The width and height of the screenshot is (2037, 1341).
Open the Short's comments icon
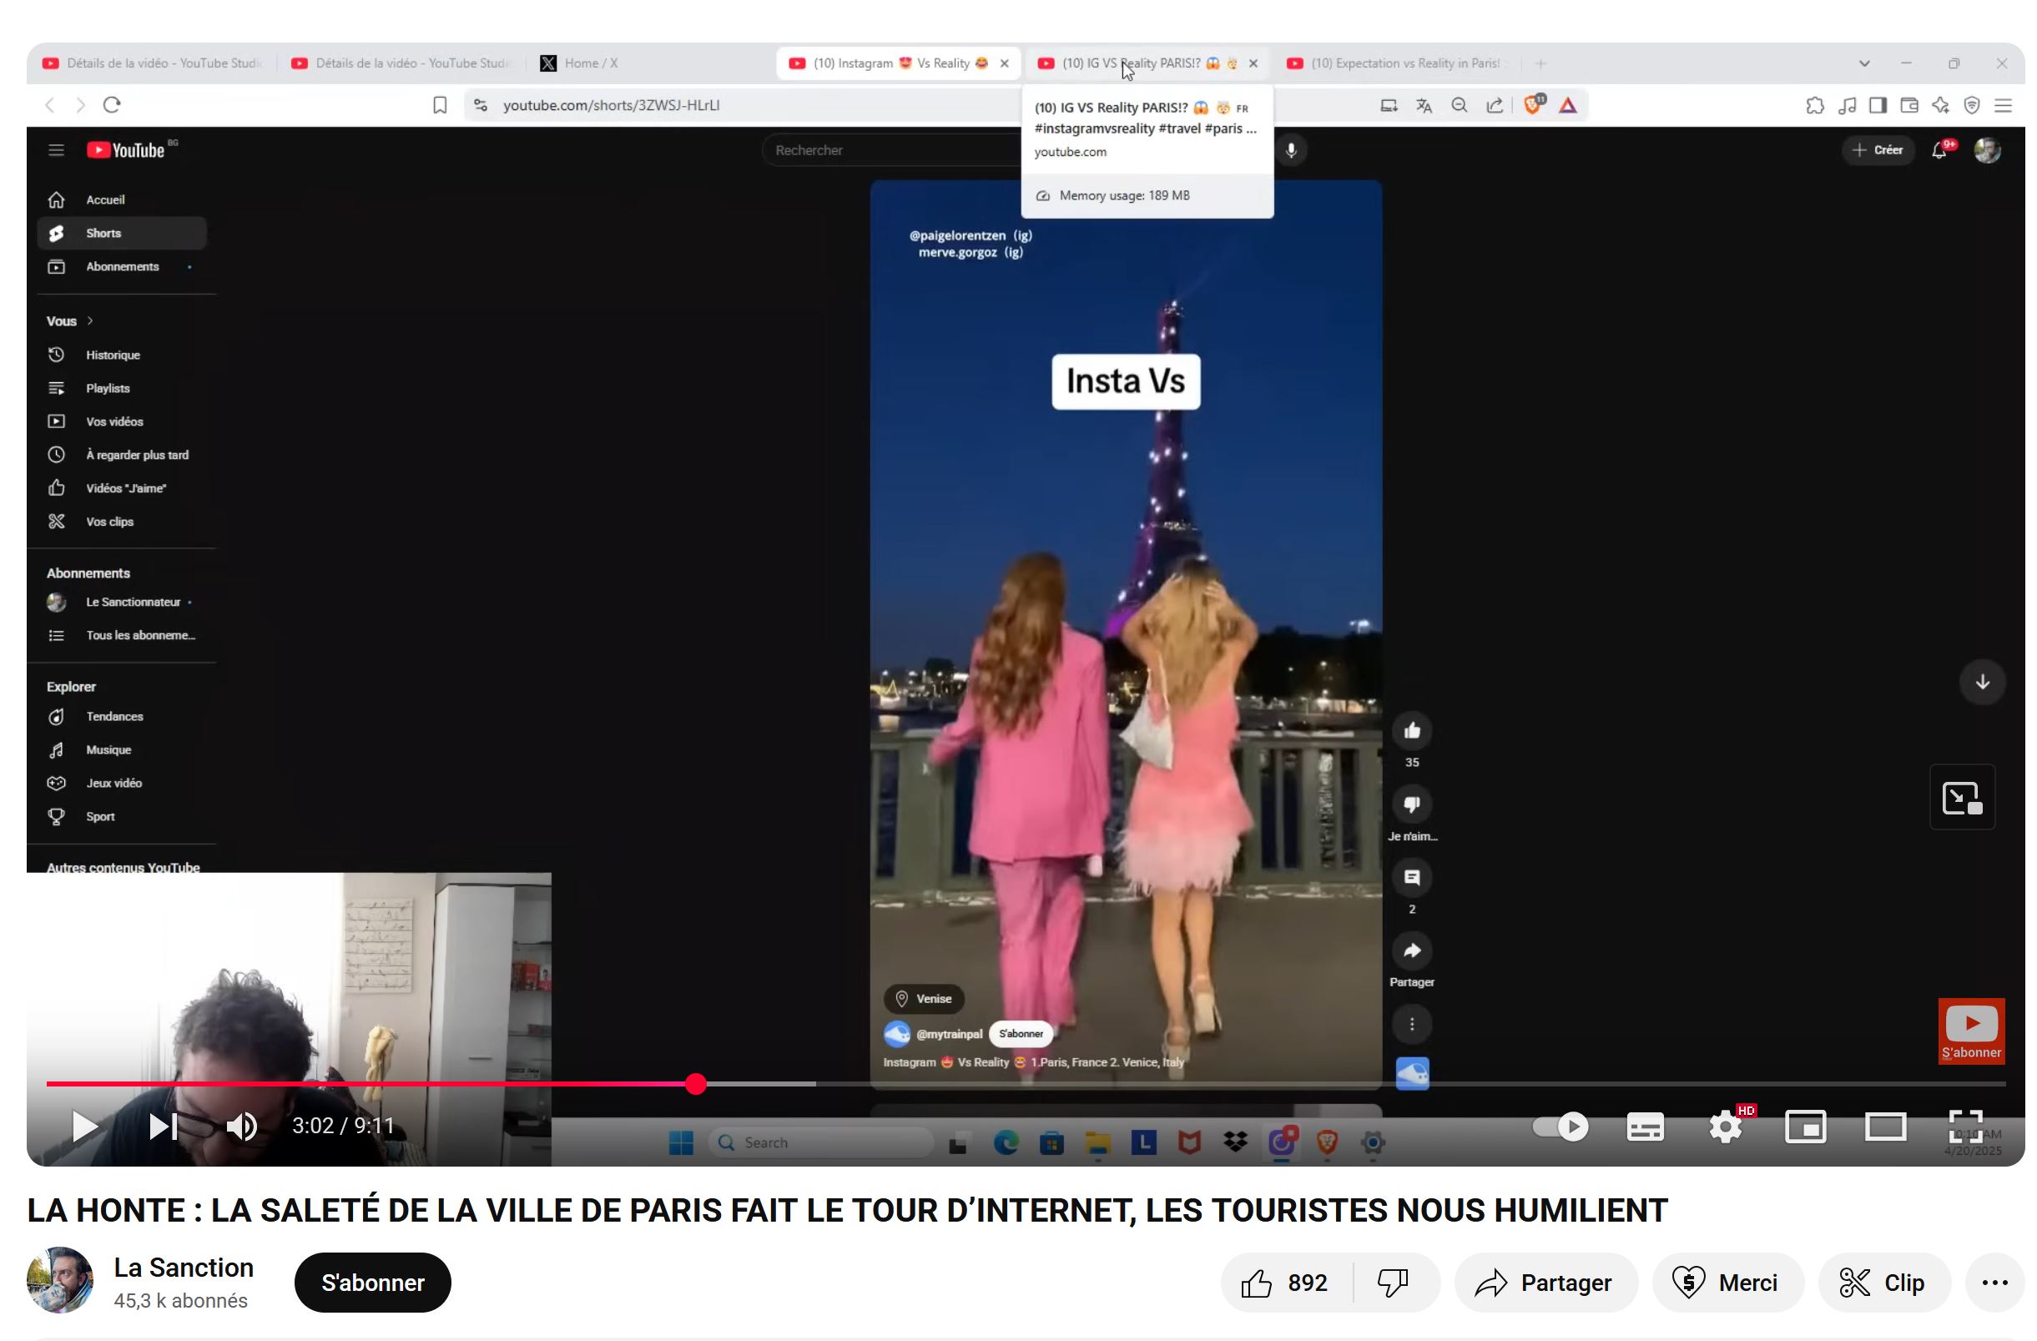point(1412,878)
